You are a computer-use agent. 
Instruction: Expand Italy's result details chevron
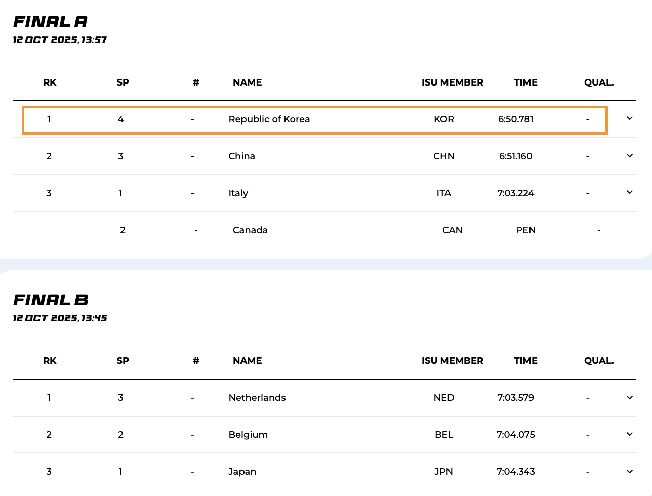(x=630, y=192)
